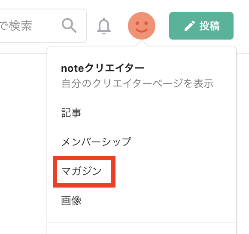This screenshot has height=234, width=249.
Task: Click 自分のクリエイターページを表示
Action: [x=137, y=83]
